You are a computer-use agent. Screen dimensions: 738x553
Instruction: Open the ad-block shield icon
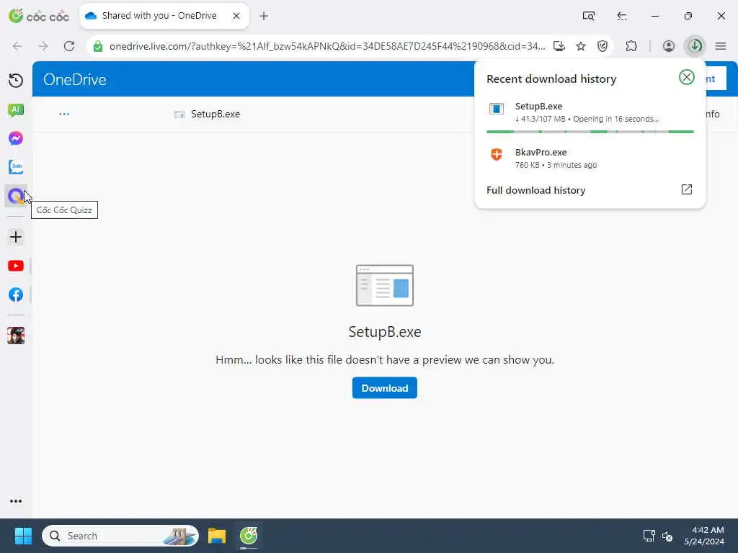pyautogui.click(x=602, y=46)
